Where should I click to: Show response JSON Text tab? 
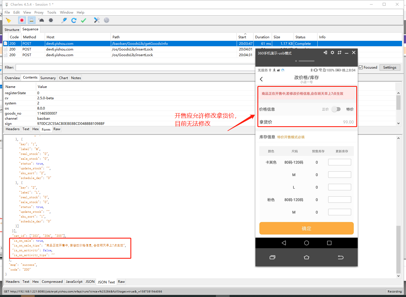106,282
